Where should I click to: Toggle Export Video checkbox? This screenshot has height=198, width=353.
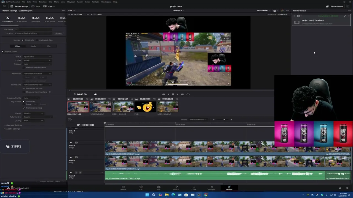[x=3, y=51]
